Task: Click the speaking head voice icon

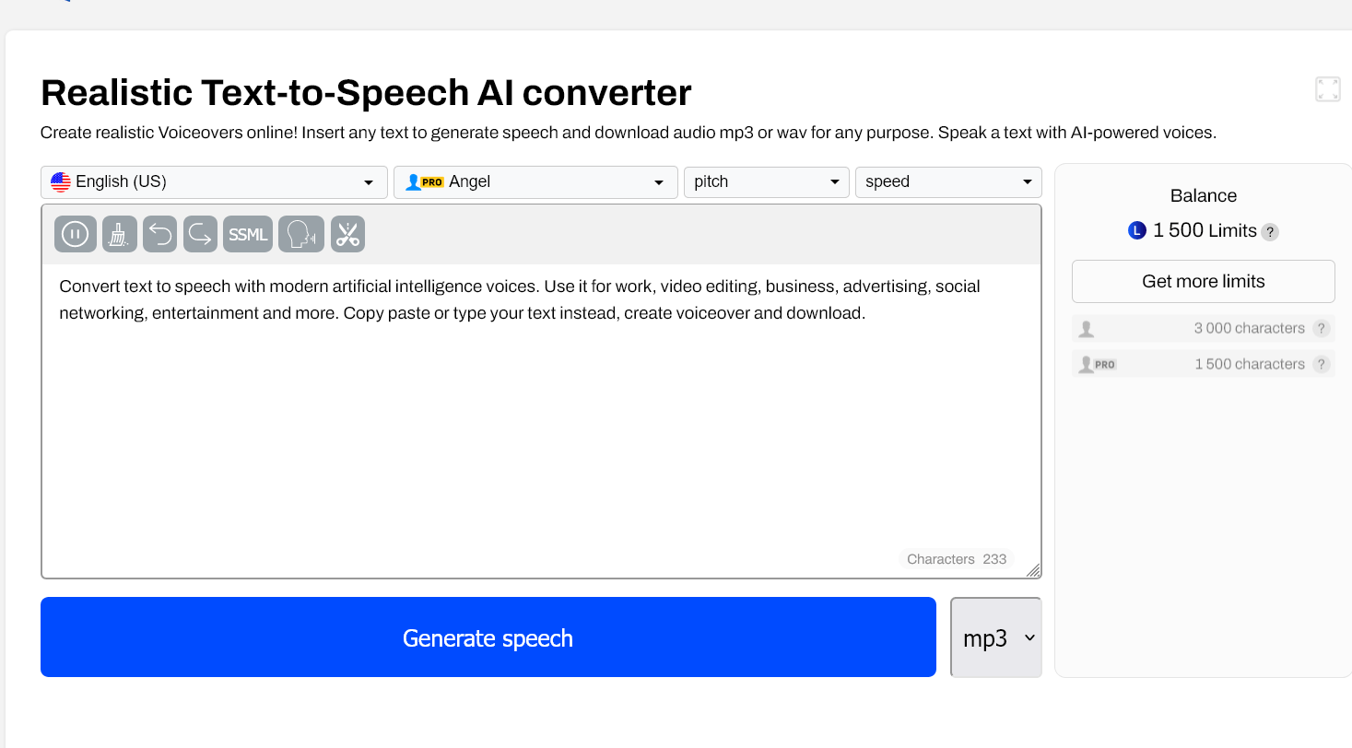Action: click(x=301, y=234)
